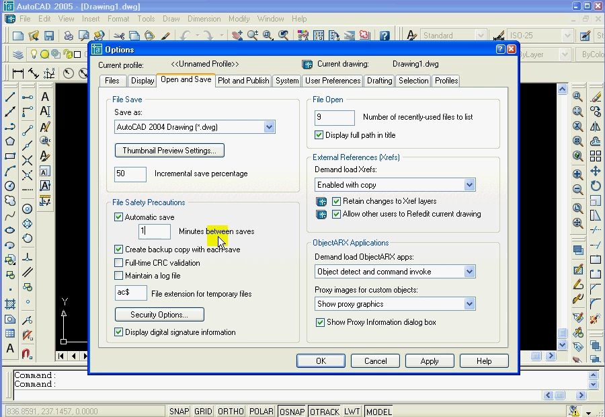This screenshot has height=417, width=605.
Task: Open the Standard text style dropdown
Action: (481, 36)
